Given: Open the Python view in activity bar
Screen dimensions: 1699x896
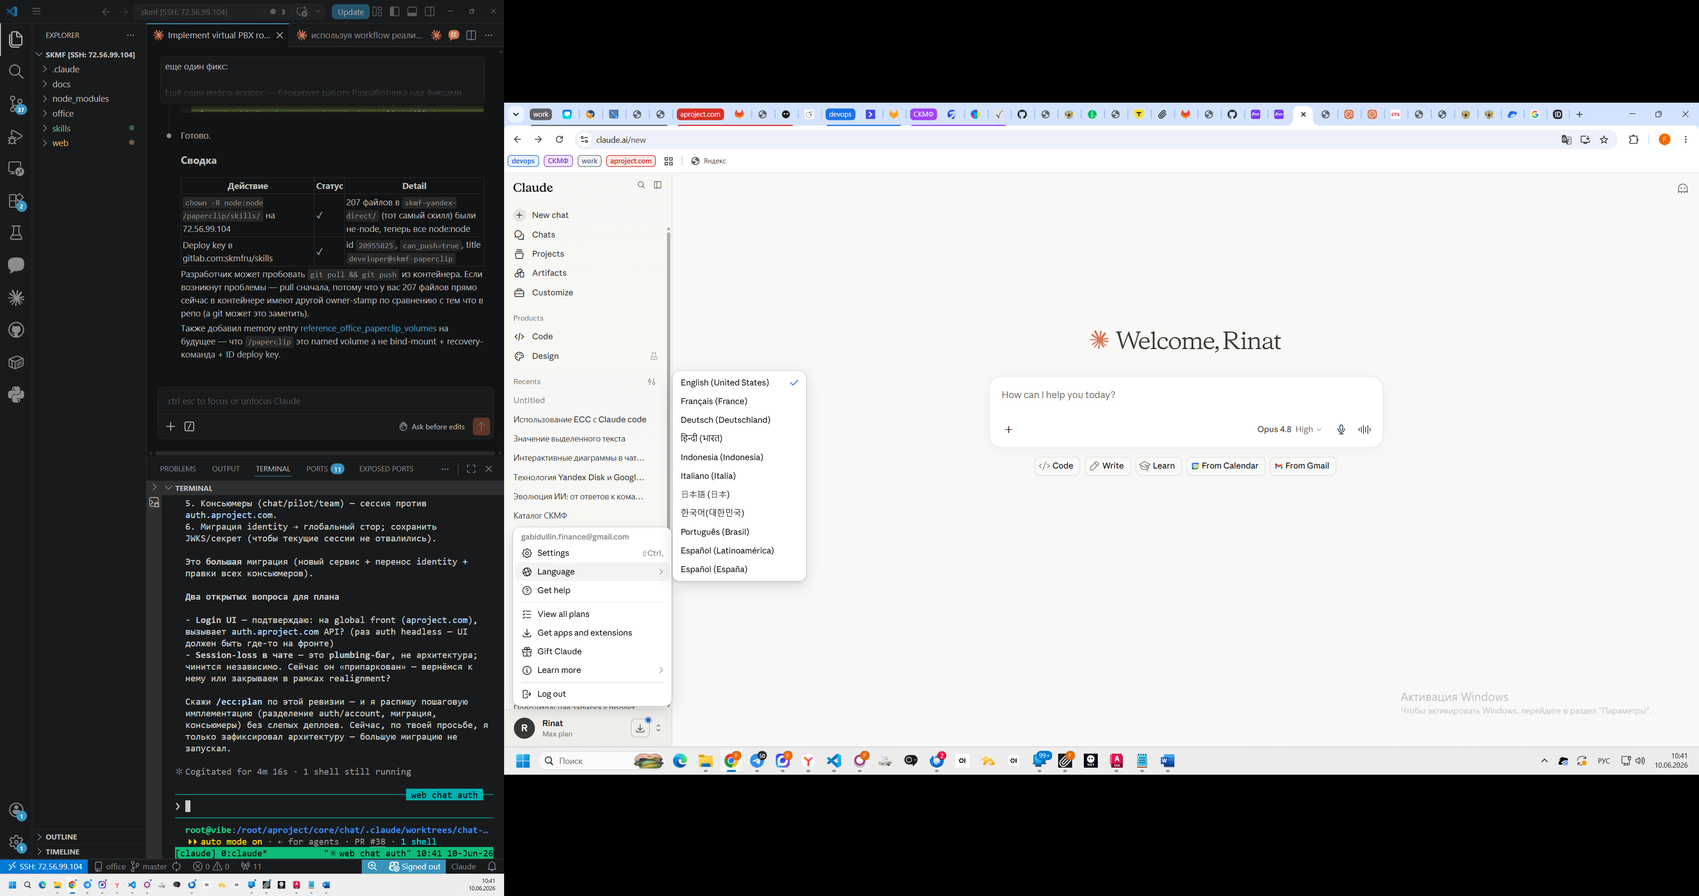Looking at the screenshot, I should point(16,394).
